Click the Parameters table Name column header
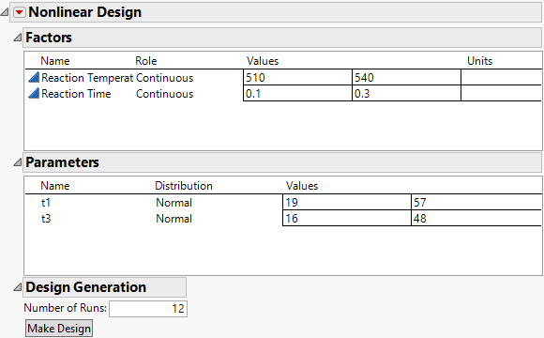 pos(54,186)
